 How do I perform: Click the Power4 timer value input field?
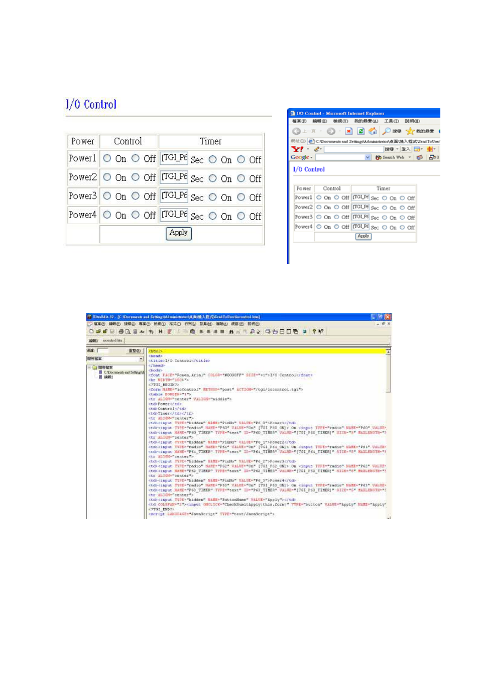coord(174,215)
